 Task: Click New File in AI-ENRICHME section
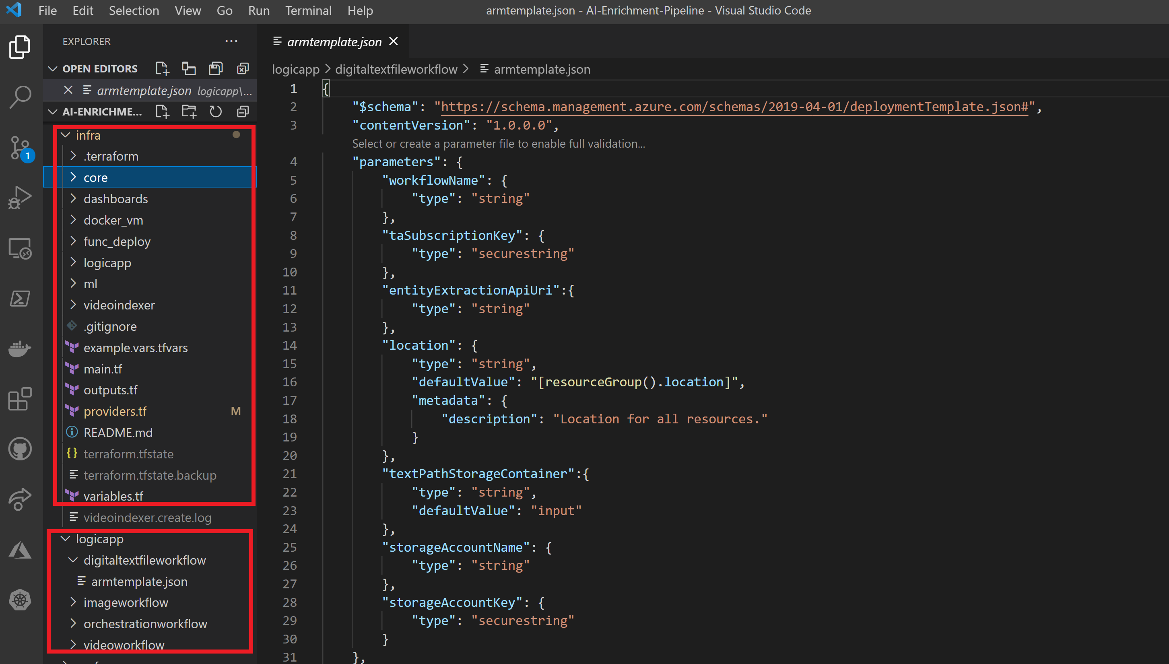click(162, 112)
